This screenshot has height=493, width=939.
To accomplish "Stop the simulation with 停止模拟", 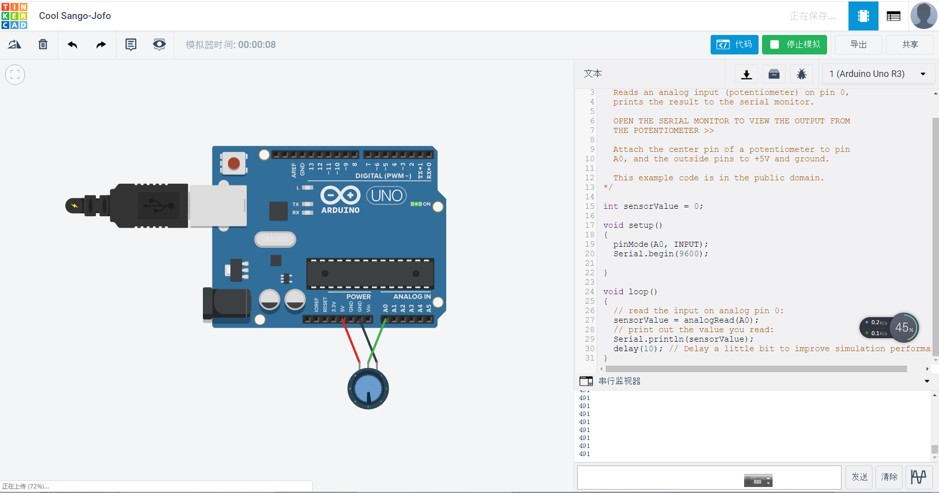I will [794, 44].
